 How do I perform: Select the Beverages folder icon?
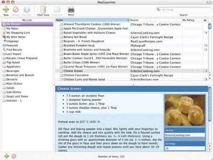coord(4,71)
